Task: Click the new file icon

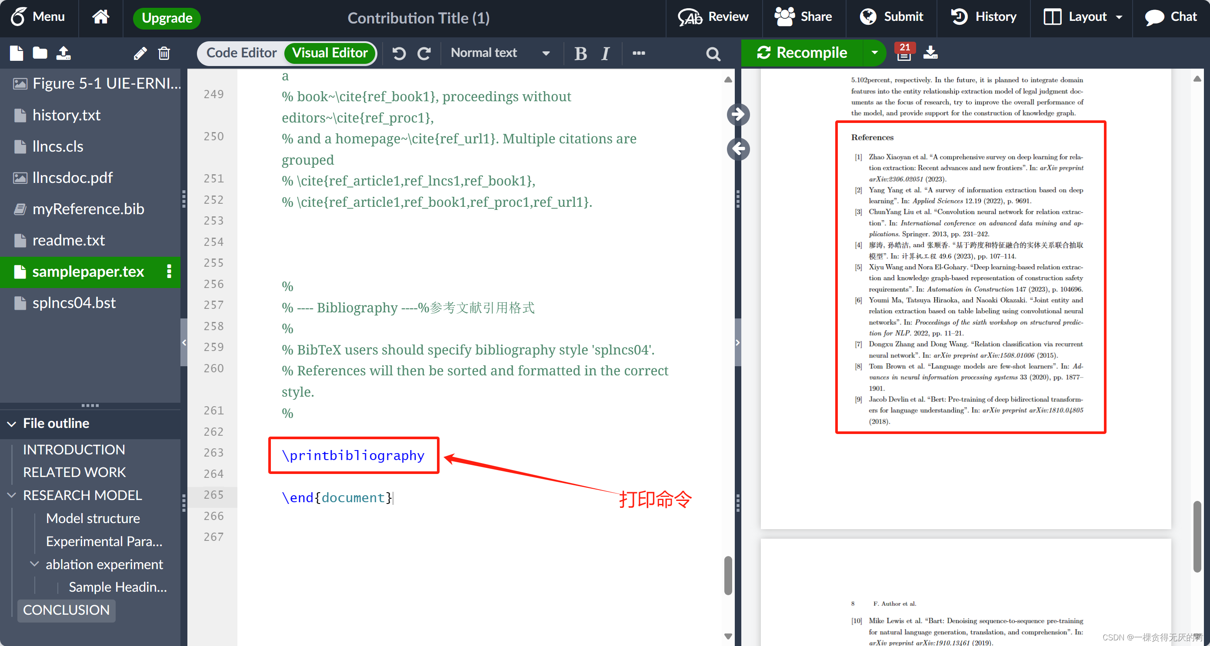Action: [x=17, y=53]
